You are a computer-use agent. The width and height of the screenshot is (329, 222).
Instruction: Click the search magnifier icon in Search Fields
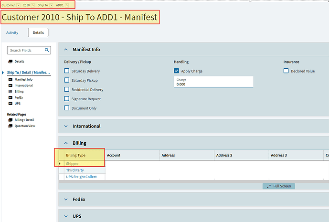click(47, 50)
